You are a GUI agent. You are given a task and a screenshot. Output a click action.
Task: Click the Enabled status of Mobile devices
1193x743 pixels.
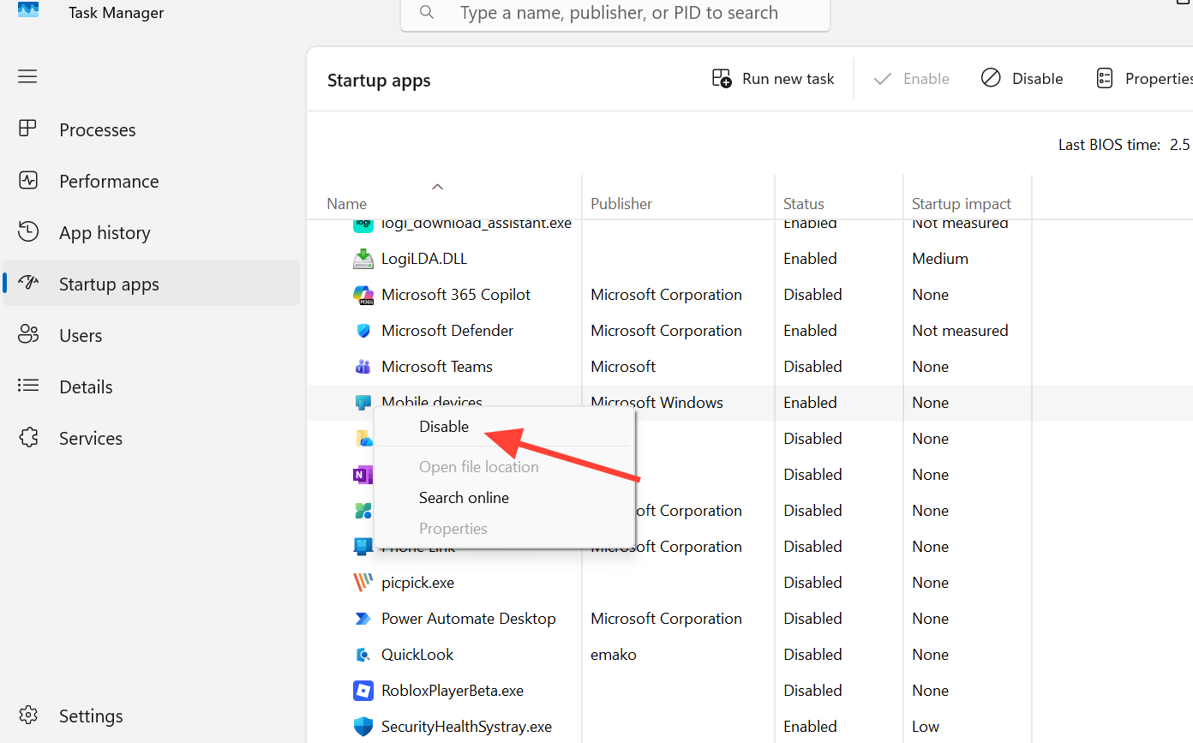pyautogui.click(x=810, y=403)
